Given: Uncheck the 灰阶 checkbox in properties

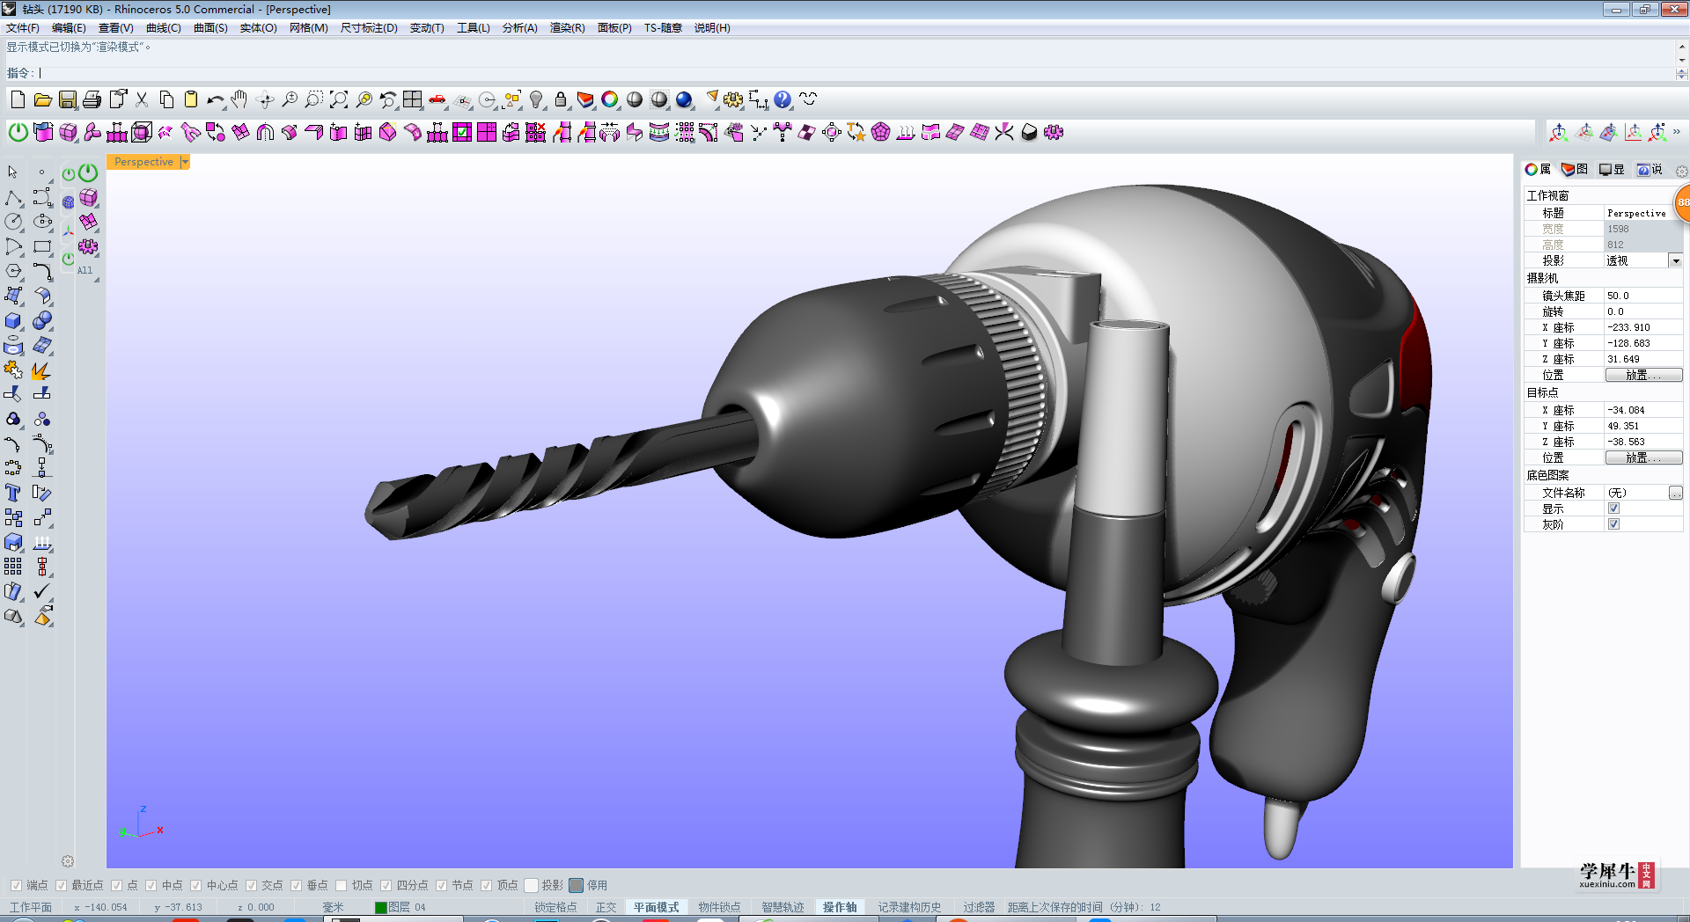Looking at the screenshot, I should click(1613, 524).
